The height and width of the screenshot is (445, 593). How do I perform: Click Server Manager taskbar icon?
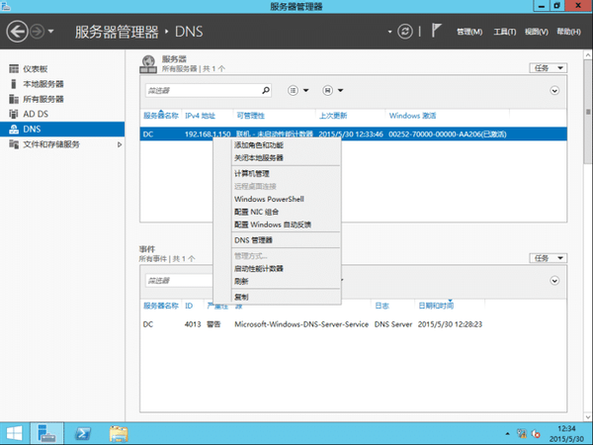click(46, 434)
